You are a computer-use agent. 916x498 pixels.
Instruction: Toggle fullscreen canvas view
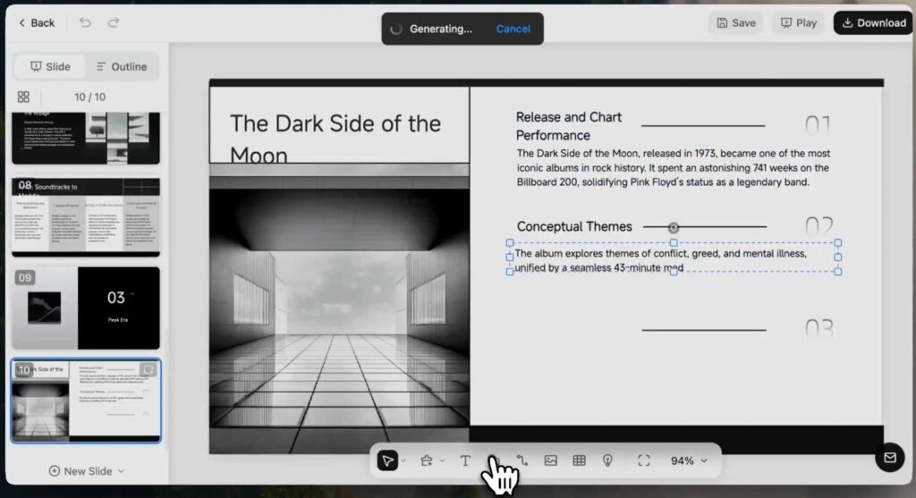(x=644, y=460)
